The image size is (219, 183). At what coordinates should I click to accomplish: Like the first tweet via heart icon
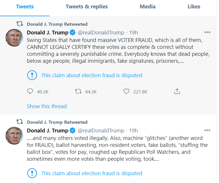pos(126,91)
